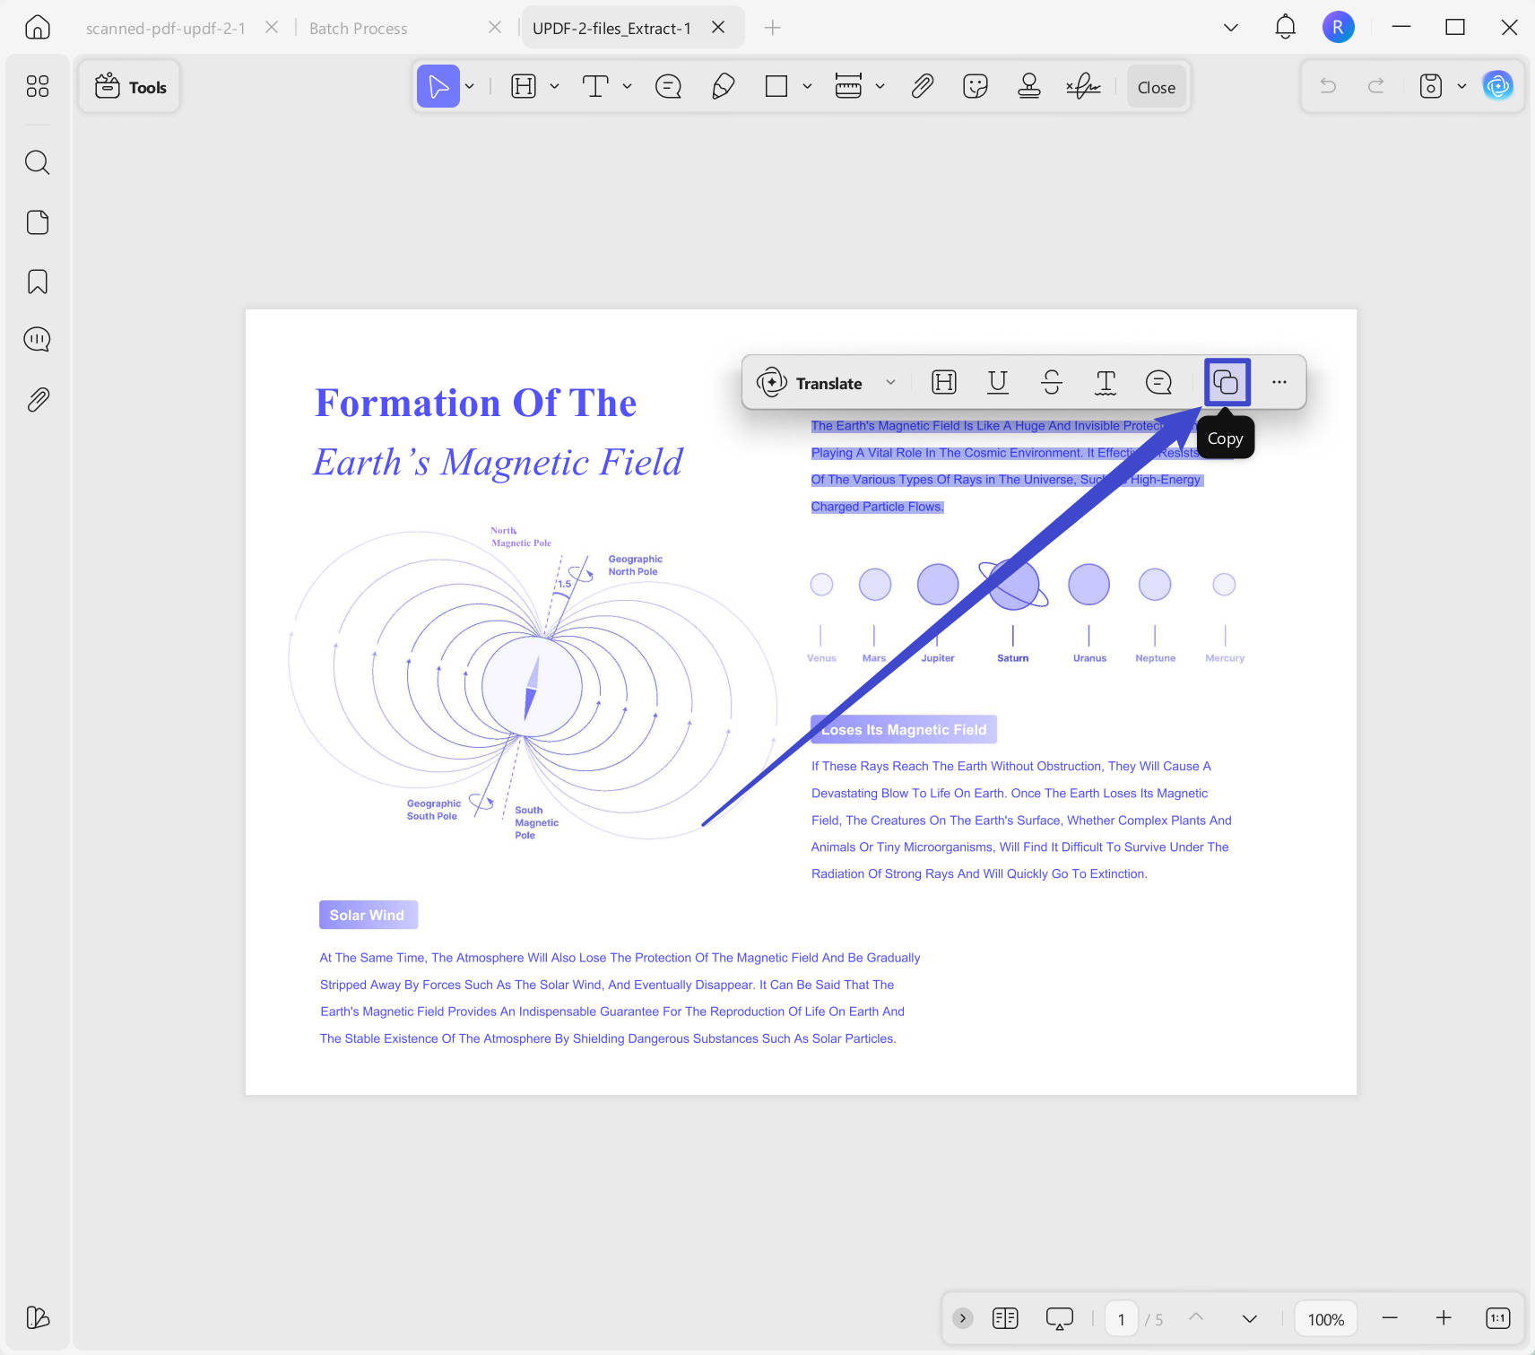Image resolution: width=1535 pixels, height=1355 pixels.
Task: Click the actual size 1:1 icon
Action: point(1497,1317)
